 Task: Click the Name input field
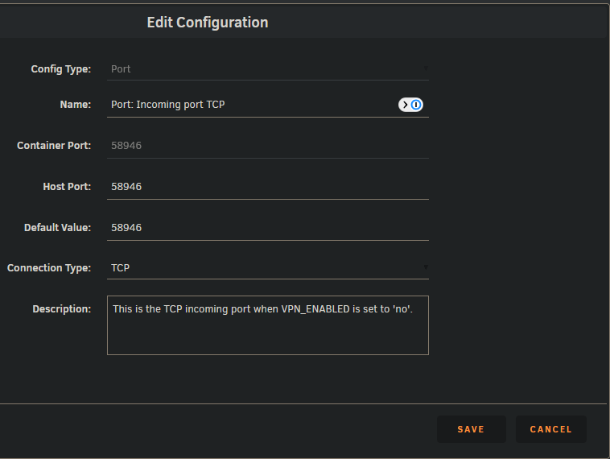pos(268,105)
